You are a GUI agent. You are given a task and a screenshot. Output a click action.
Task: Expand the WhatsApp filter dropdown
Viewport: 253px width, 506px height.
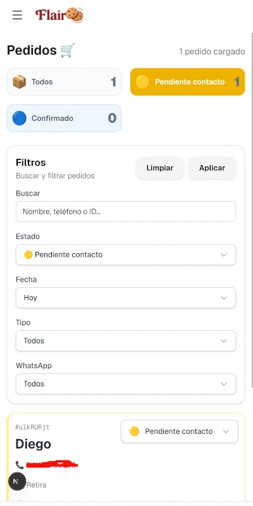pos(126,384)
